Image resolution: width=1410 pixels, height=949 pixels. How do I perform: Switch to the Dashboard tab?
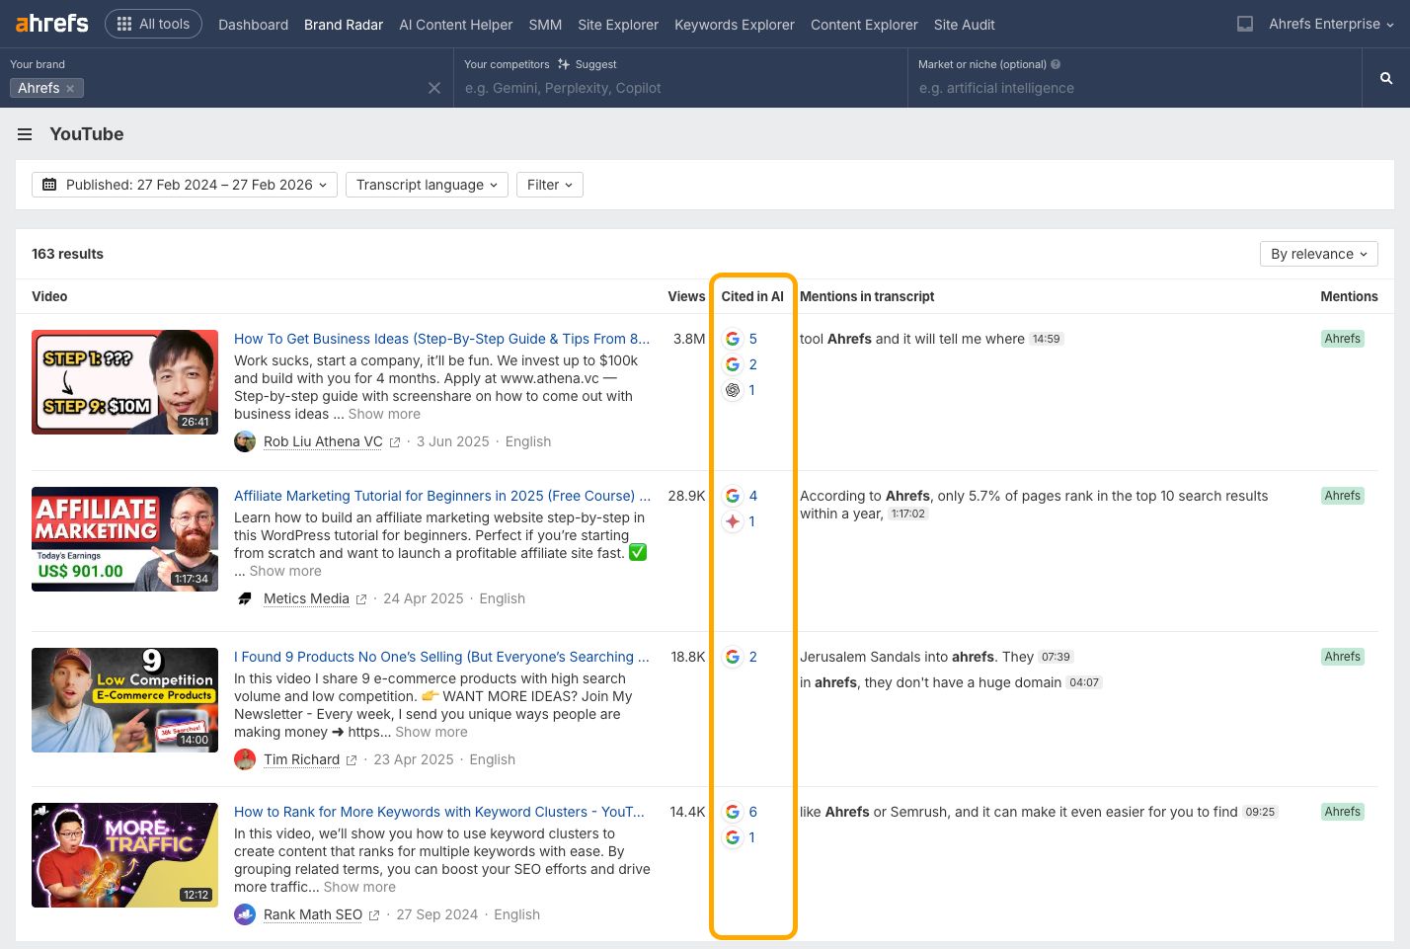pos(253,25)
